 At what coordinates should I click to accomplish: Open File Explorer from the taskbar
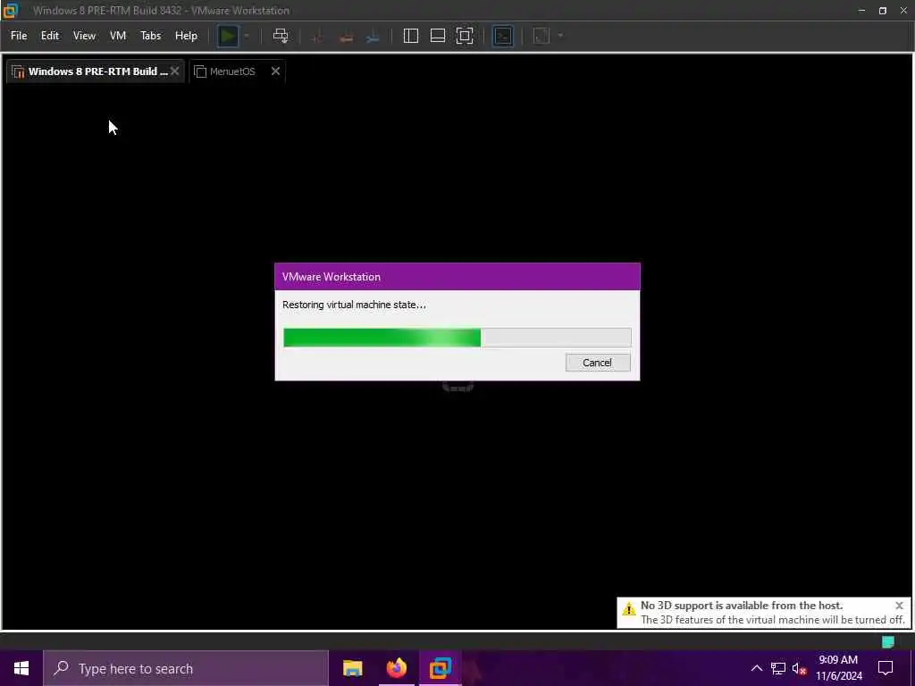352,668
